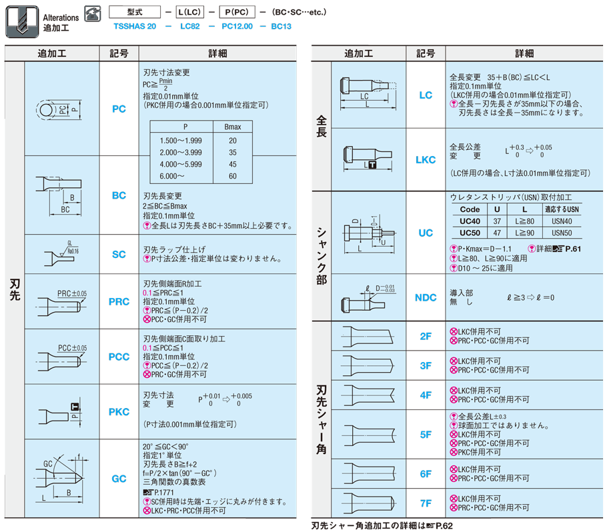The height and width of the screenshot is (532, 607).
Task: Click the PRC code label
Action: [119, 302]
